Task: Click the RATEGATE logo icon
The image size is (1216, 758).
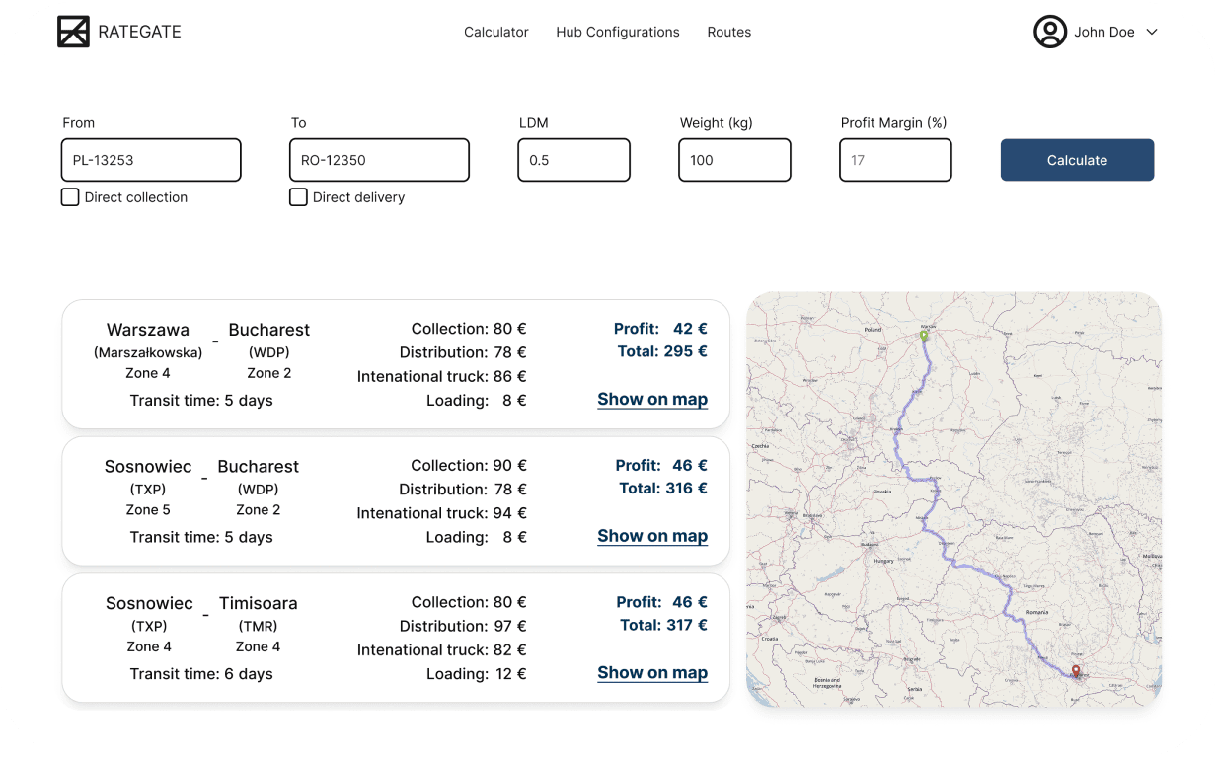Action: 74,32
